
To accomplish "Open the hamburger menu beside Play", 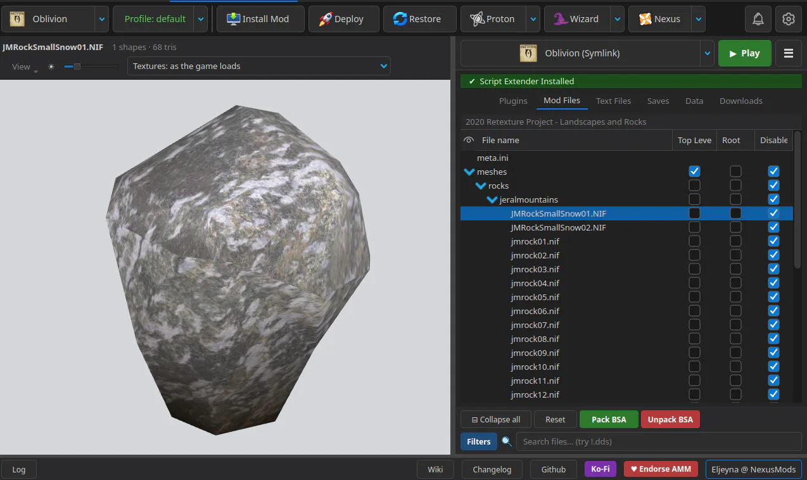I will point(789,53).
